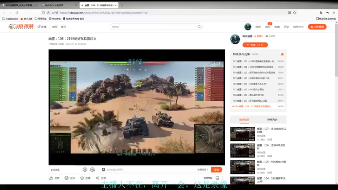338x190 pixels.
Task: Switch to 弹幕列表 danmaku list tab
Action: (x=272, y=119)
